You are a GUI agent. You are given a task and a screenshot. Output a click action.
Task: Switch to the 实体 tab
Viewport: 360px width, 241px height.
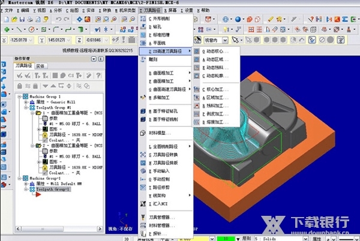(x=40, y=66)
